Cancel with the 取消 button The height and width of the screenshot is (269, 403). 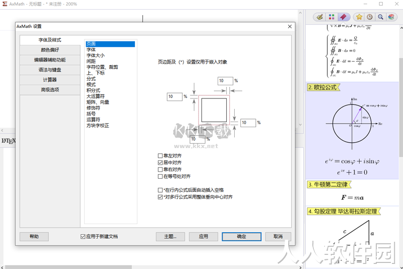[x=278, y=237]
